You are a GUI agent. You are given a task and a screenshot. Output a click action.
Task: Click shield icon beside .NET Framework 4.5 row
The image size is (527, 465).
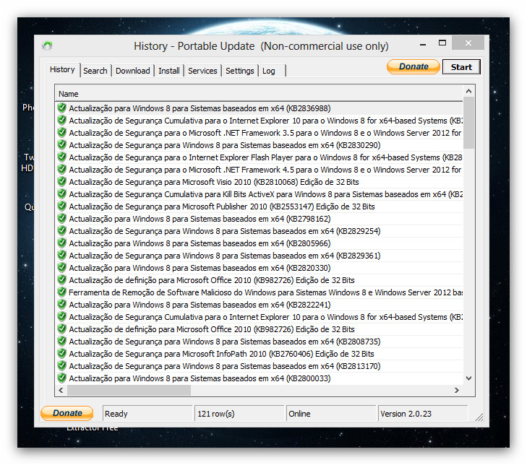61,169
